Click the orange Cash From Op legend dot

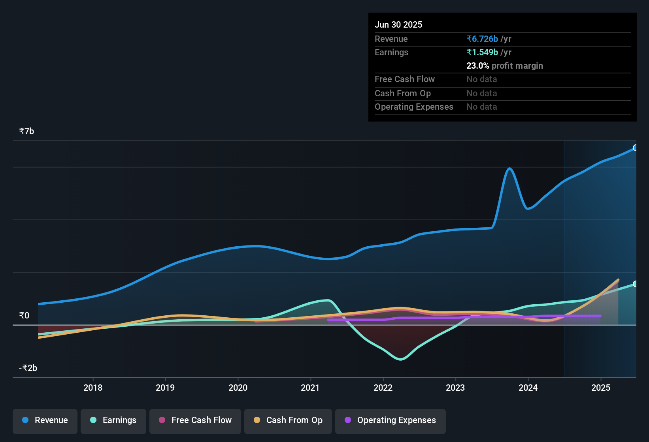click(257, 420)
